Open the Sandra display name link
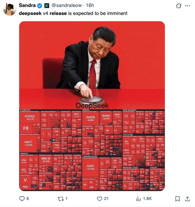Image resolution: width=195 pixels, height=207 pixels. coord(27,5)
